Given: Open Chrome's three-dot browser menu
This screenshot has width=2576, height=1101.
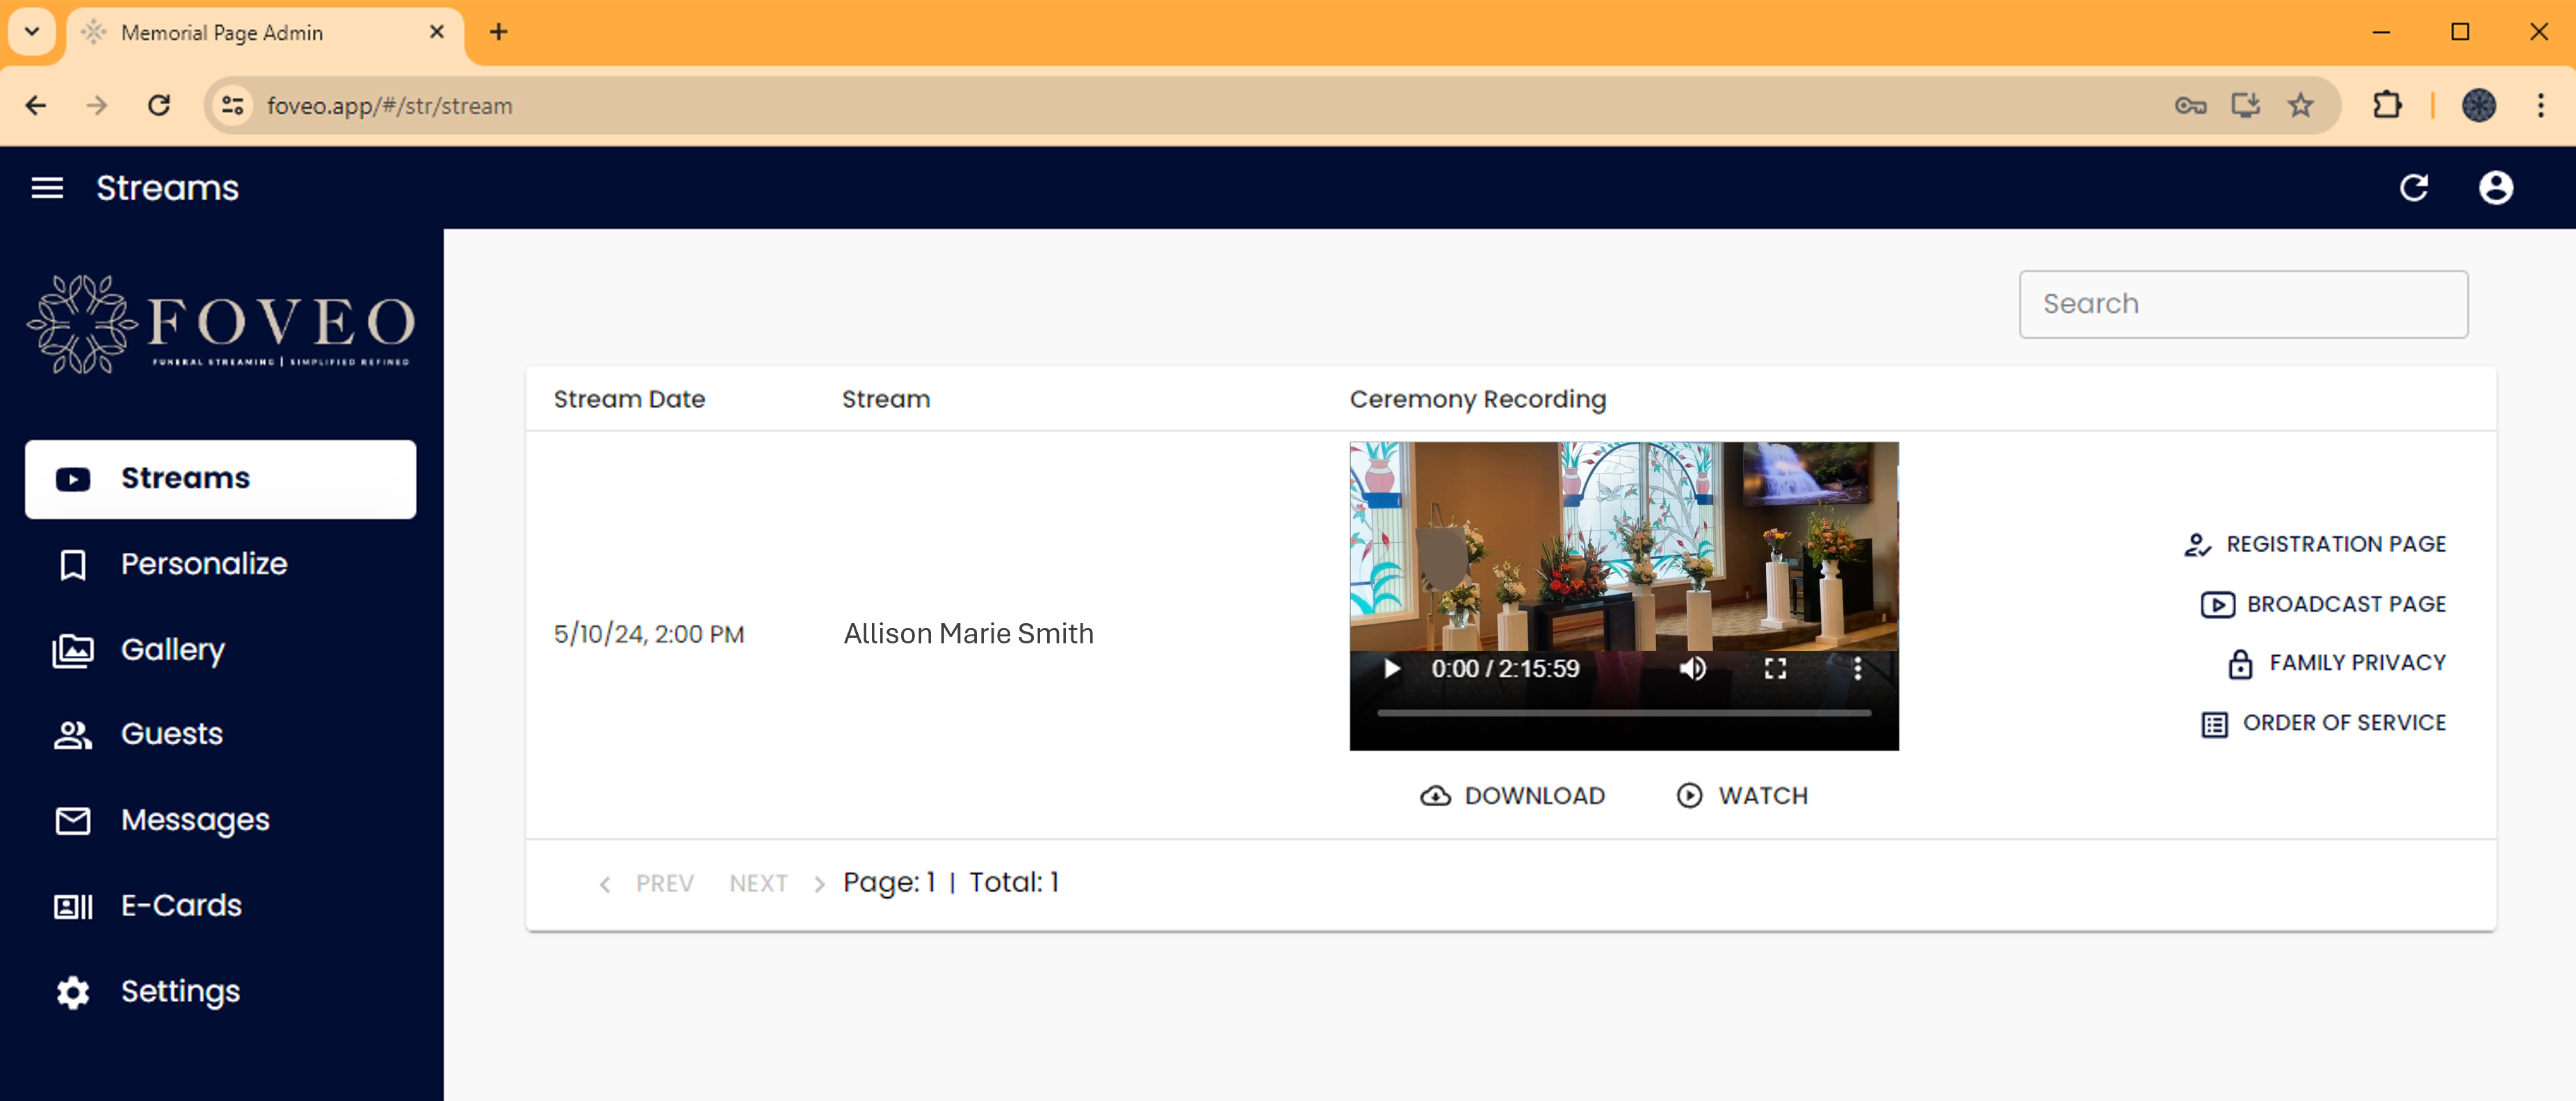Looking at the screenshot, I should (2542, 105).
